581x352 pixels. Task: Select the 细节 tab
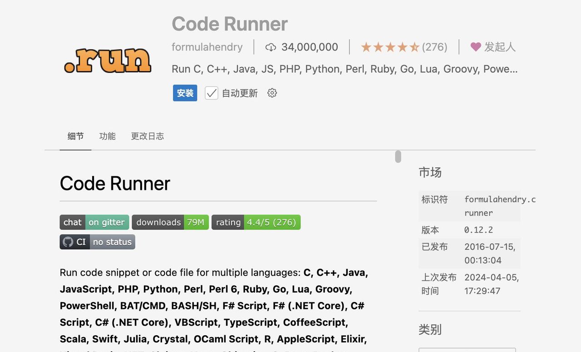[x=75, y=136]
